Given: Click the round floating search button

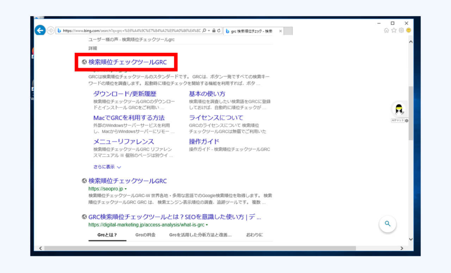Looking at the screenshot, I should point(388,224).
